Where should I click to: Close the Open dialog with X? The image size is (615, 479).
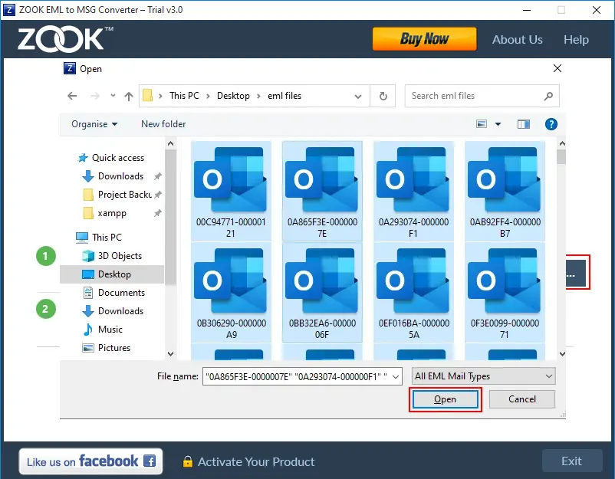[557, 69]
